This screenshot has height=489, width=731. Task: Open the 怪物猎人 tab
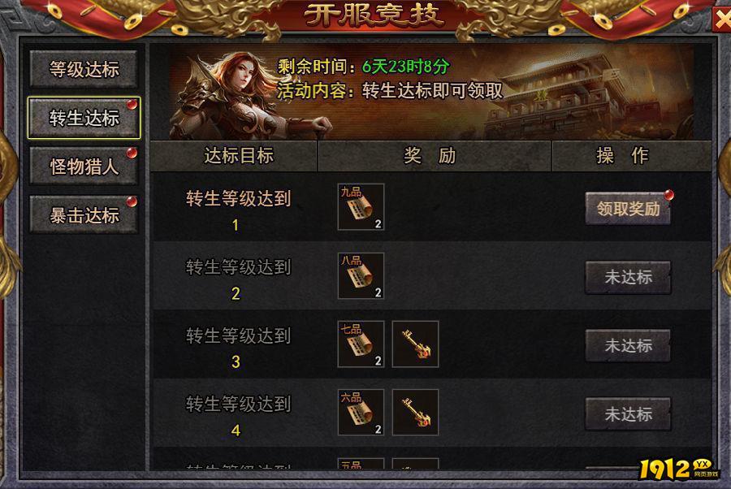(x=84, y=167)
